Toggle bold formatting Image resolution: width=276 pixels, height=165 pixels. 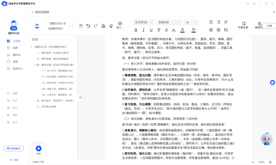pos(136,30)
